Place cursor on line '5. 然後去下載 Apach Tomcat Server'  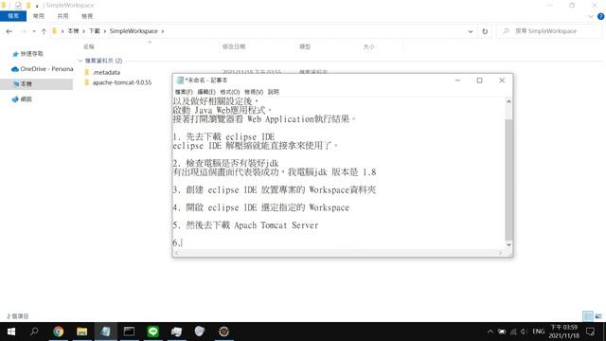(245, 225)
